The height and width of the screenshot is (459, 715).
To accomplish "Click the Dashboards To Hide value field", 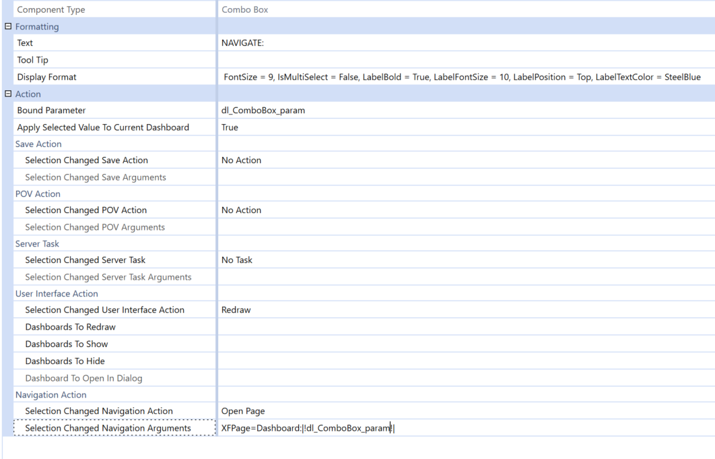I will [465, 361].
